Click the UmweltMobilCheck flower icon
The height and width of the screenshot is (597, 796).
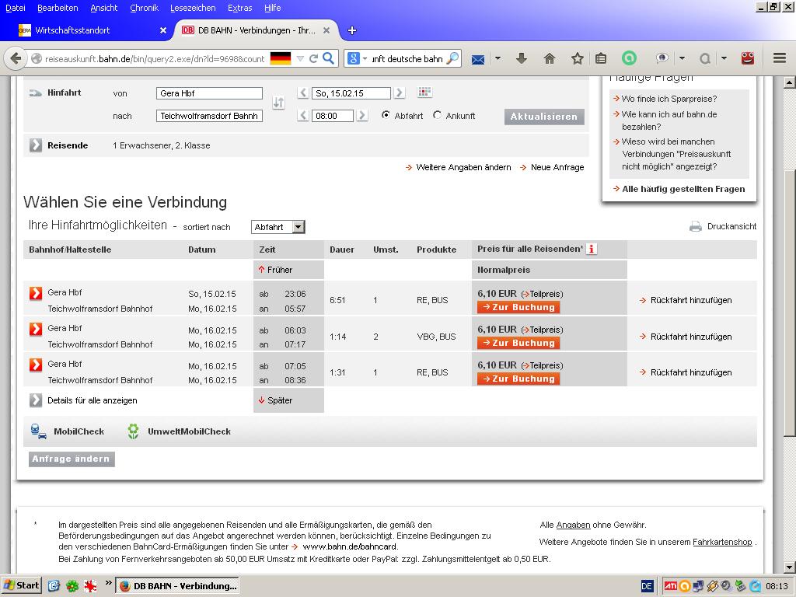[x=133, y=431]
